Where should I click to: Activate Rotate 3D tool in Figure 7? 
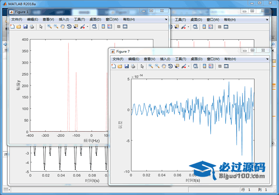click(170, 66)
